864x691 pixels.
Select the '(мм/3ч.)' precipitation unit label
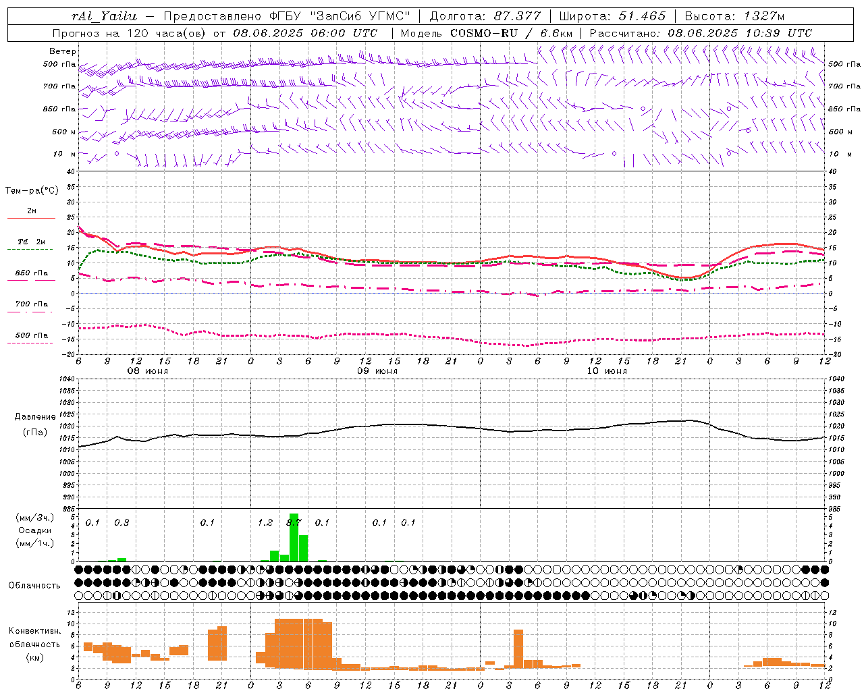coord(34,518)
